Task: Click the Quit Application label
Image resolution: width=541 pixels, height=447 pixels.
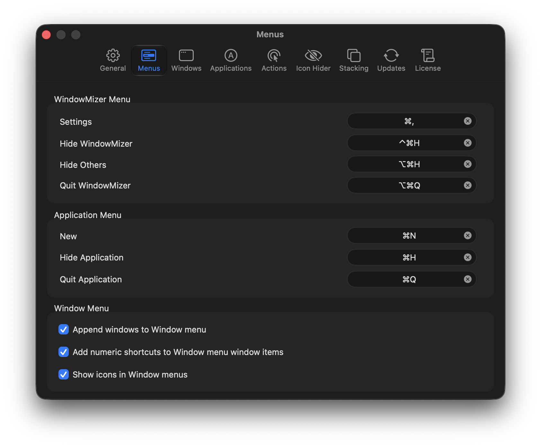Action: [x=91, y=279]
